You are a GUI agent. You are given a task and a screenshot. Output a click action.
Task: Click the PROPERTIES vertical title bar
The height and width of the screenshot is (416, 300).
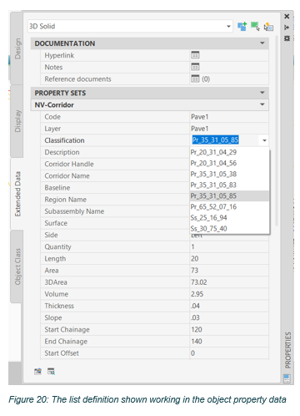(x=287, y=350)
